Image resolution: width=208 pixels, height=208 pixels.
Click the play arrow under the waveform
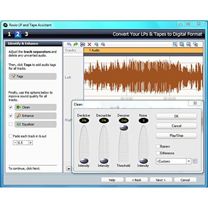click(x=69, y=168)
